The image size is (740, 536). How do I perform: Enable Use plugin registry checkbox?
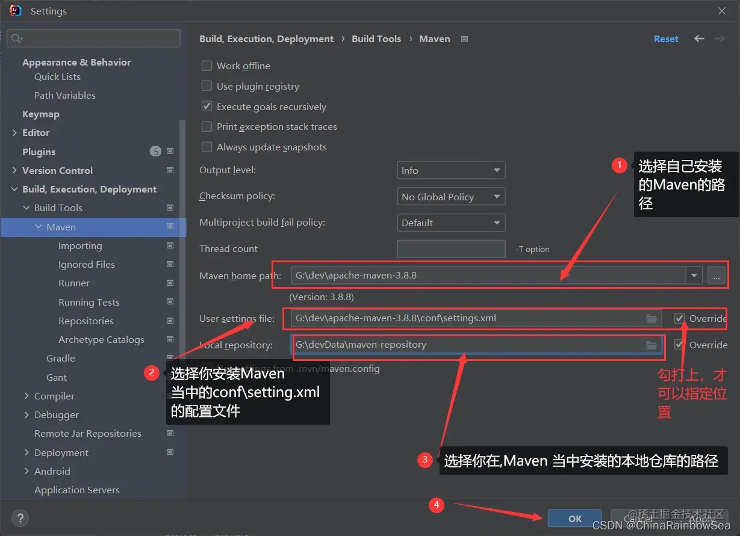tap(207, 86)
